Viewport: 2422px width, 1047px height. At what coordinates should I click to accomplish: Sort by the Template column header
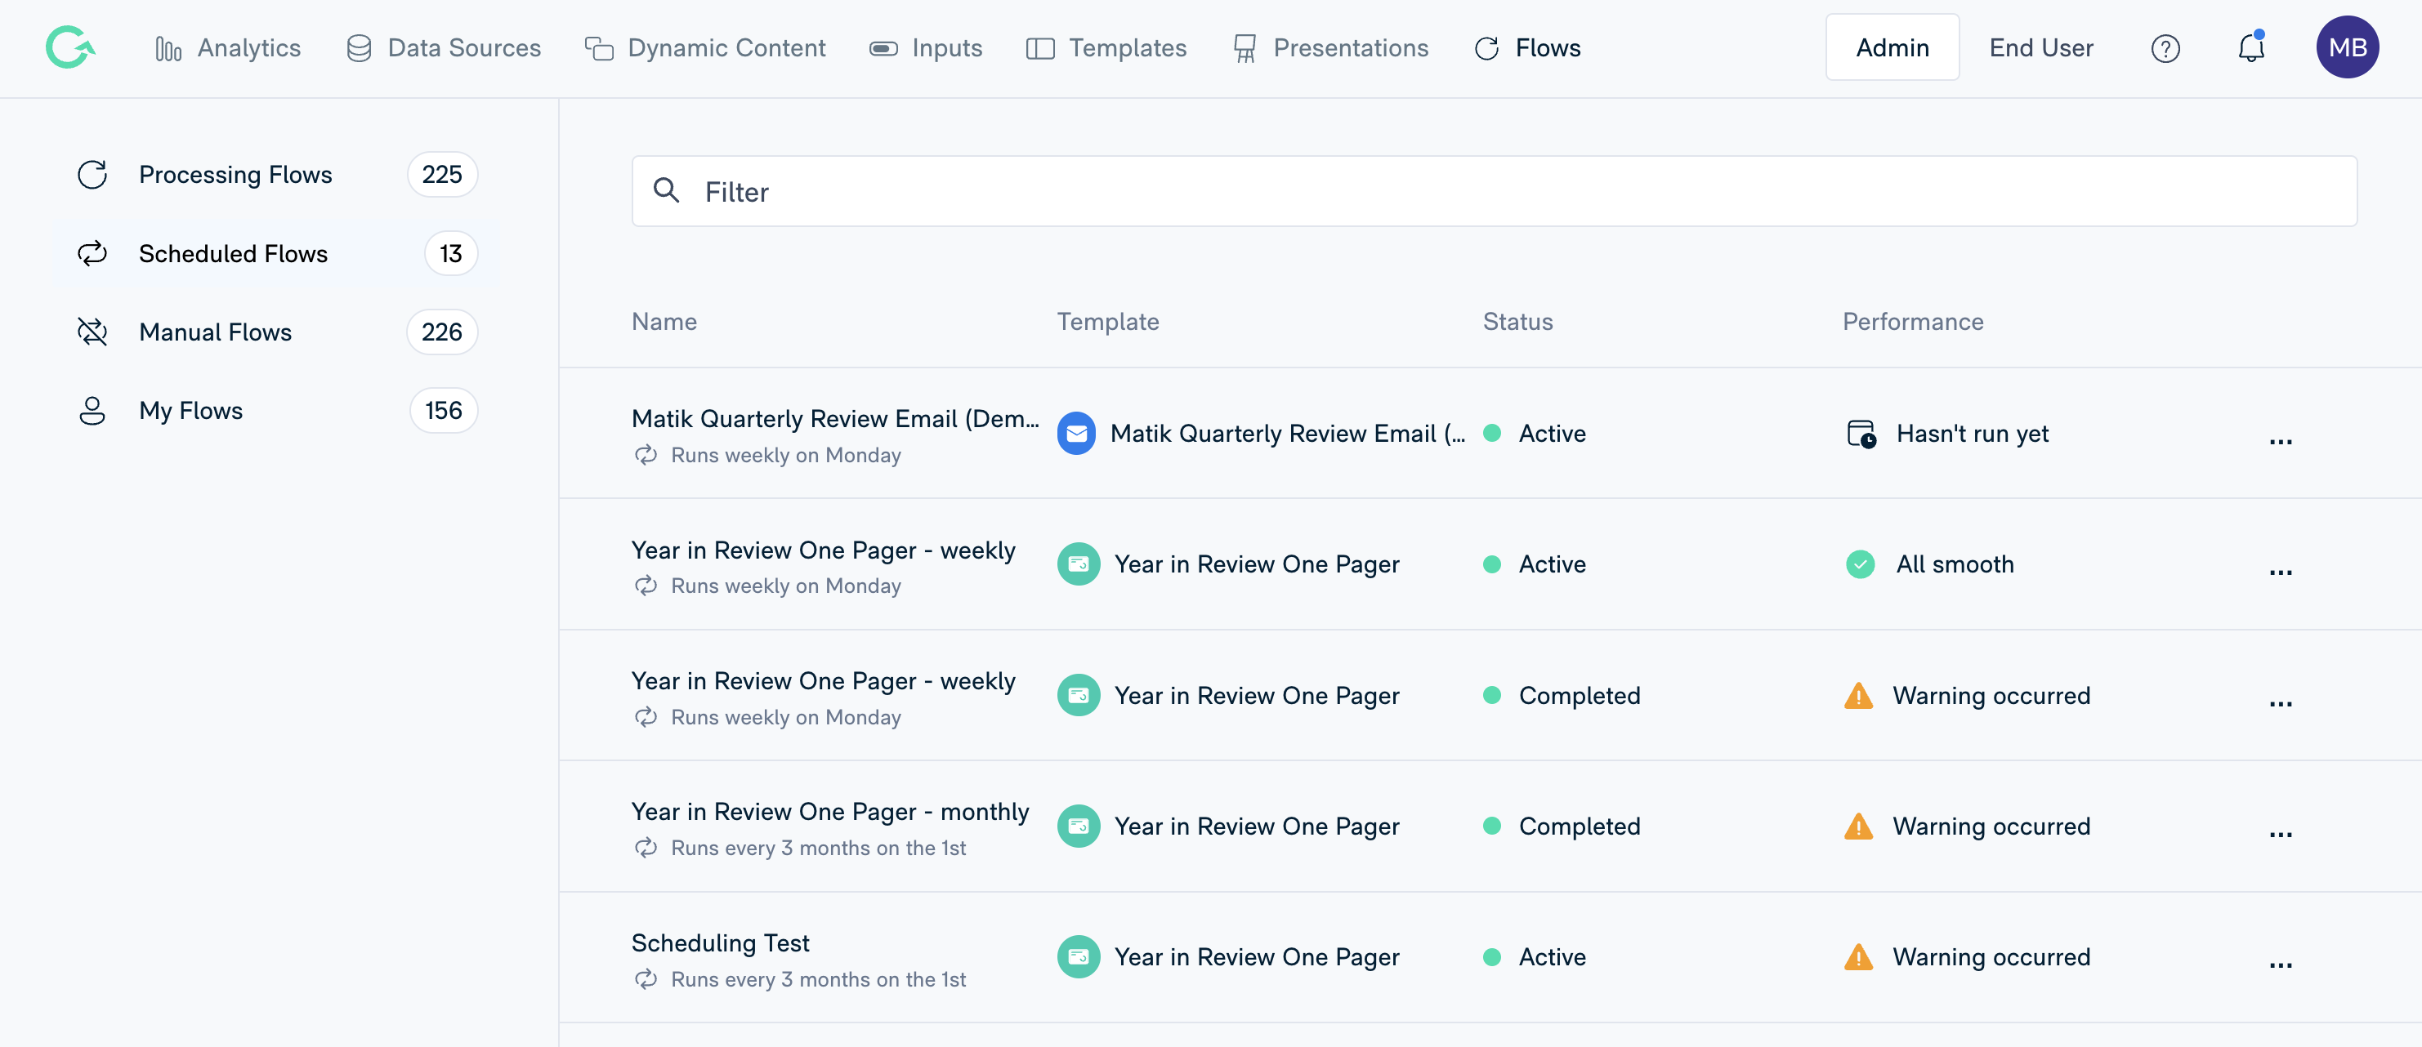[x=1107, y=322]
